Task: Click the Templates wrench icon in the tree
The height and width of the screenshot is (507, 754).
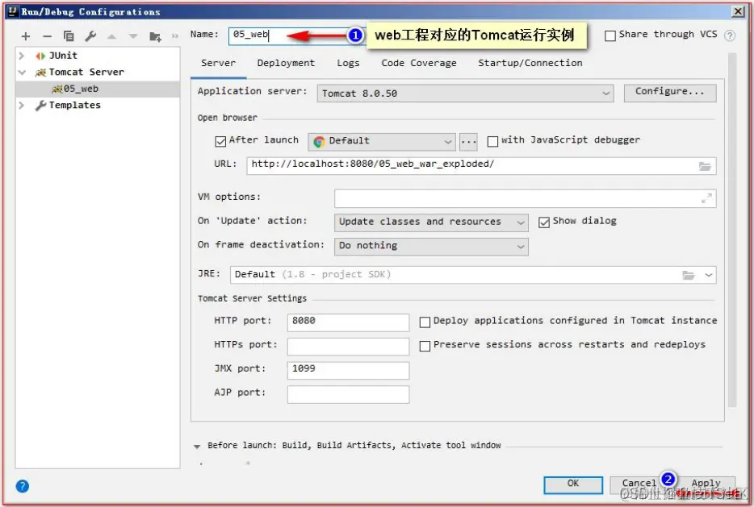Action: (41, 105)
